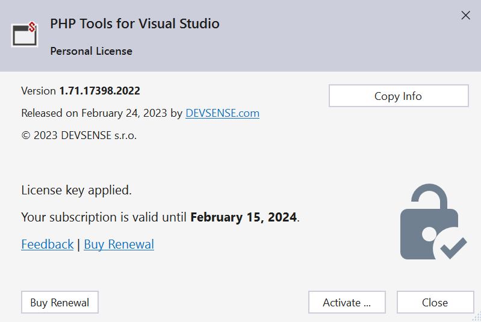481x322 pixels.
Task: Click the Activate ... button
Action: tap(346, 303)
